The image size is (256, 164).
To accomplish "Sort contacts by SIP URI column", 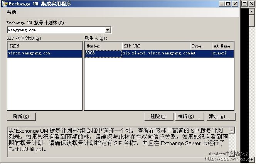I will pos(156,46).
